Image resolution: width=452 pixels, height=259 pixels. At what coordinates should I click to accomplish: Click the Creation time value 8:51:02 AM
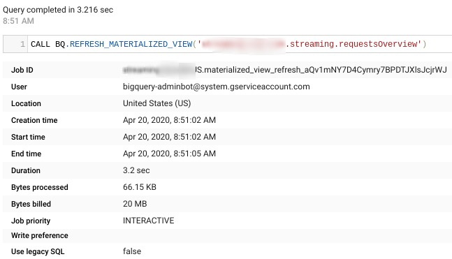pyautogui.click(x=170, y=120)
